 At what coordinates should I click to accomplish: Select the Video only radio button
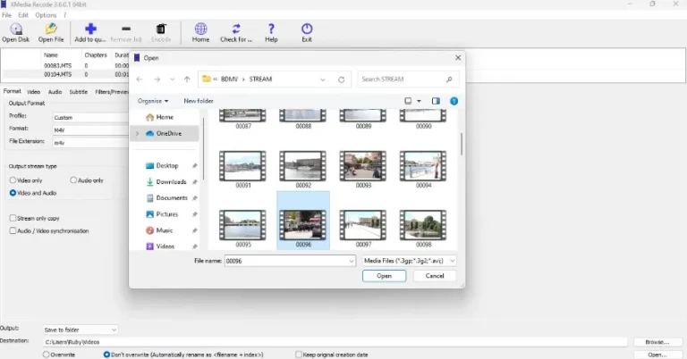13,180
